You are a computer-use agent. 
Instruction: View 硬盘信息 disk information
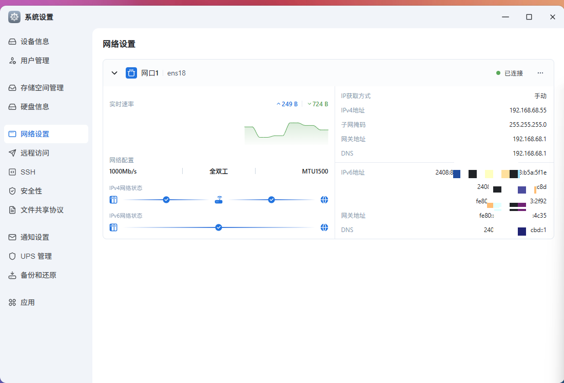point(36,106)
